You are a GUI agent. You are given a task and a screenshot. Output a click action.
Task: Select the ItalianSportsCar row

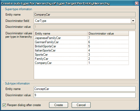[81, 50]
